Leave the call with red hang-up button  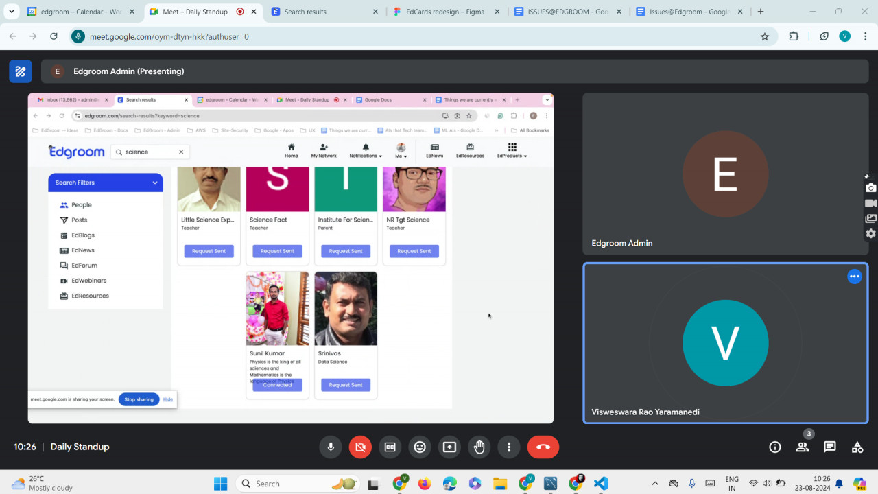tap(543, 447)
